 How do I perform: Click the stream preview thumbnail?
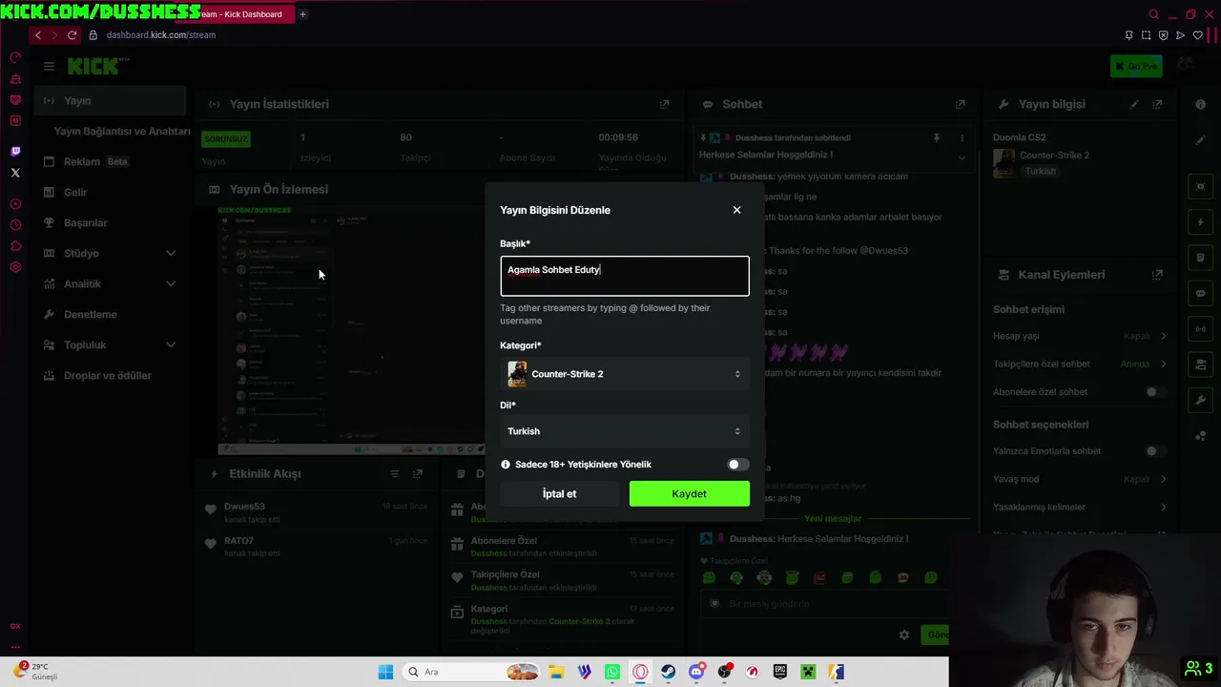pyautogui.click(x=351, y=331)
